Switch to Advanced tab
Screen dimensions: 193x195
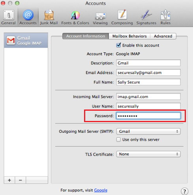[x=163, y=36]
